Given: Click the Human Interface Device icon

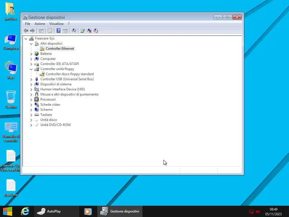Looking at the screenshot, I should (37, 89).
